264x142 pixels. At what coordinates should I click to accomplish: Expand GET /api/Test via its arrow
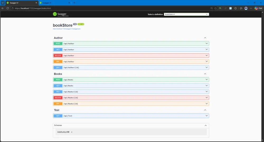tap(207, 116)
